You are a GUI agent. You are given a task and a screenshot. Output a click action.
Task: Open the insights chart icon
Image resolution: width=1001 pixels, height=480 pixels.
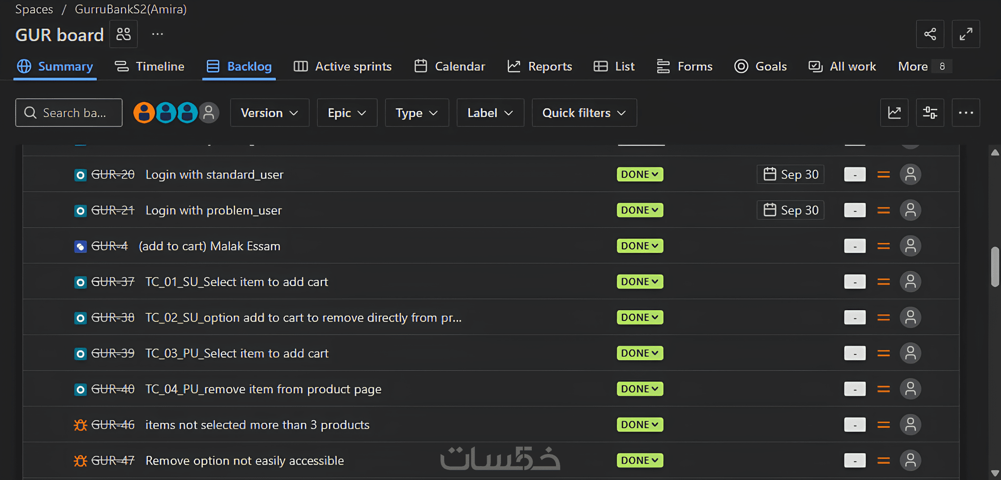point(894,113)
